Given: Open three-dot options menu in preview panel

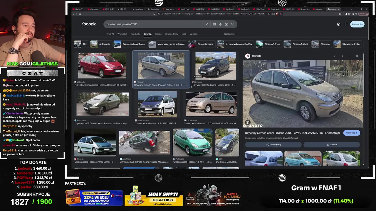Looking at the screenshot, I should pyautogui.click(x=350, y=56).
